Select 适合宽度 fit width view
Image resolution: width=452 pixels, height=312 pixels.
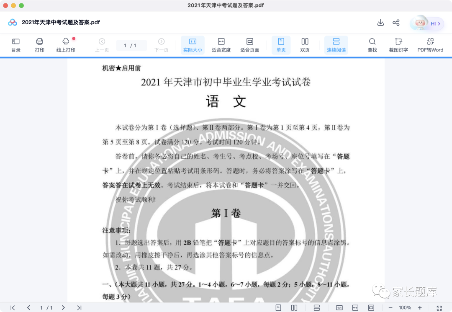pyautogui.click(x=221, y=45)
